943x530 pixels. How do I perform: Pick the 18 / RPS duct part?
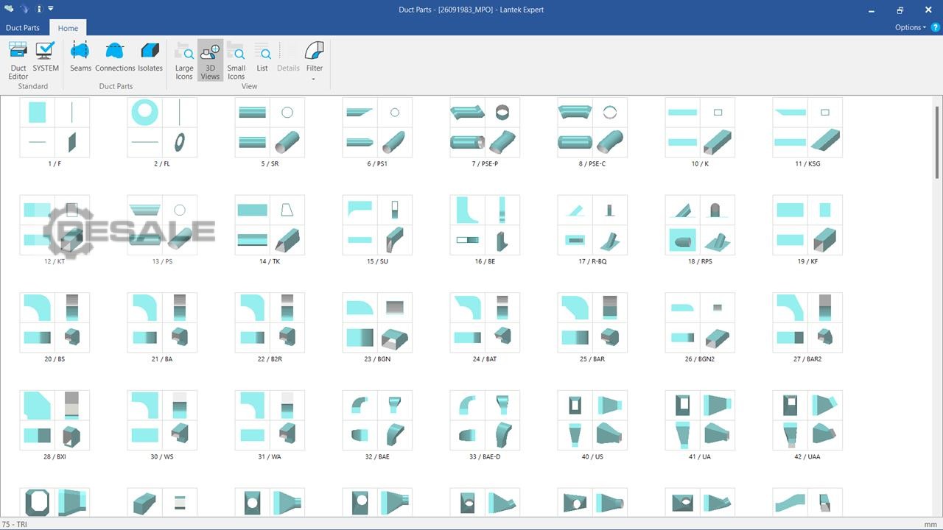700,225
